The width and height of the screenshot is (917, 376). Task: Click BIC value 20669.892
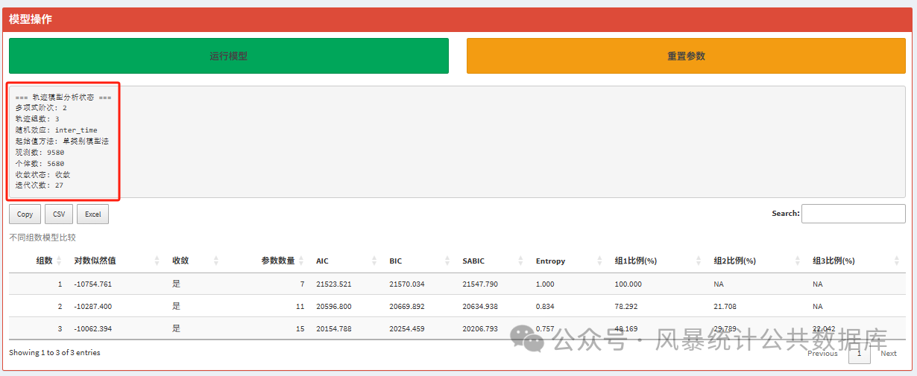pyautogui.click(x=407, y=307)
